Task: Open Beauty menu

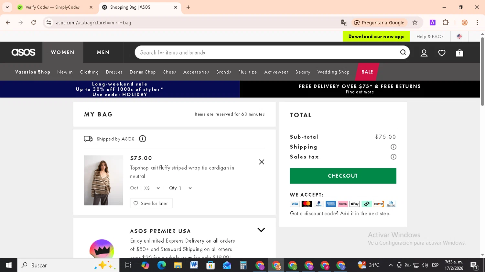Action: pyautogui.click(x=303, y=72)
